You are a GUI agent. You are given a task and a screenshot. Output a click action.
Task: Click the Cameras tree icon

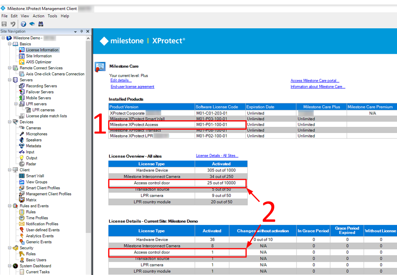pos(22,128)
